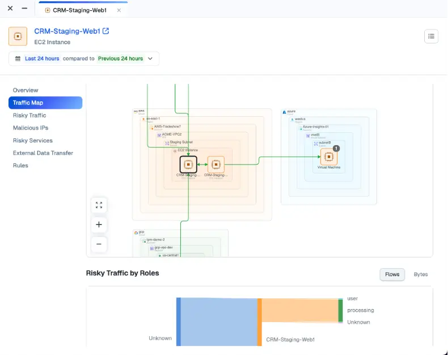Click the Azure-insights-01 account icon
Image resolution: width=448 pixels, height=355 pixels.
point(301,128)
